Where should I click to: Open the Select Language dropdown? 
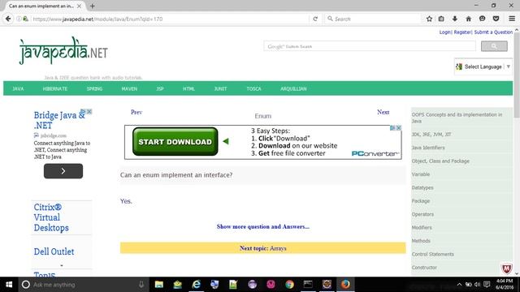tap(483, 67)
